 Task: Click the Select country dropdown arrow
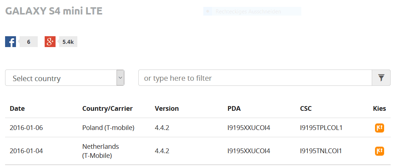click(x=121, y=78)
